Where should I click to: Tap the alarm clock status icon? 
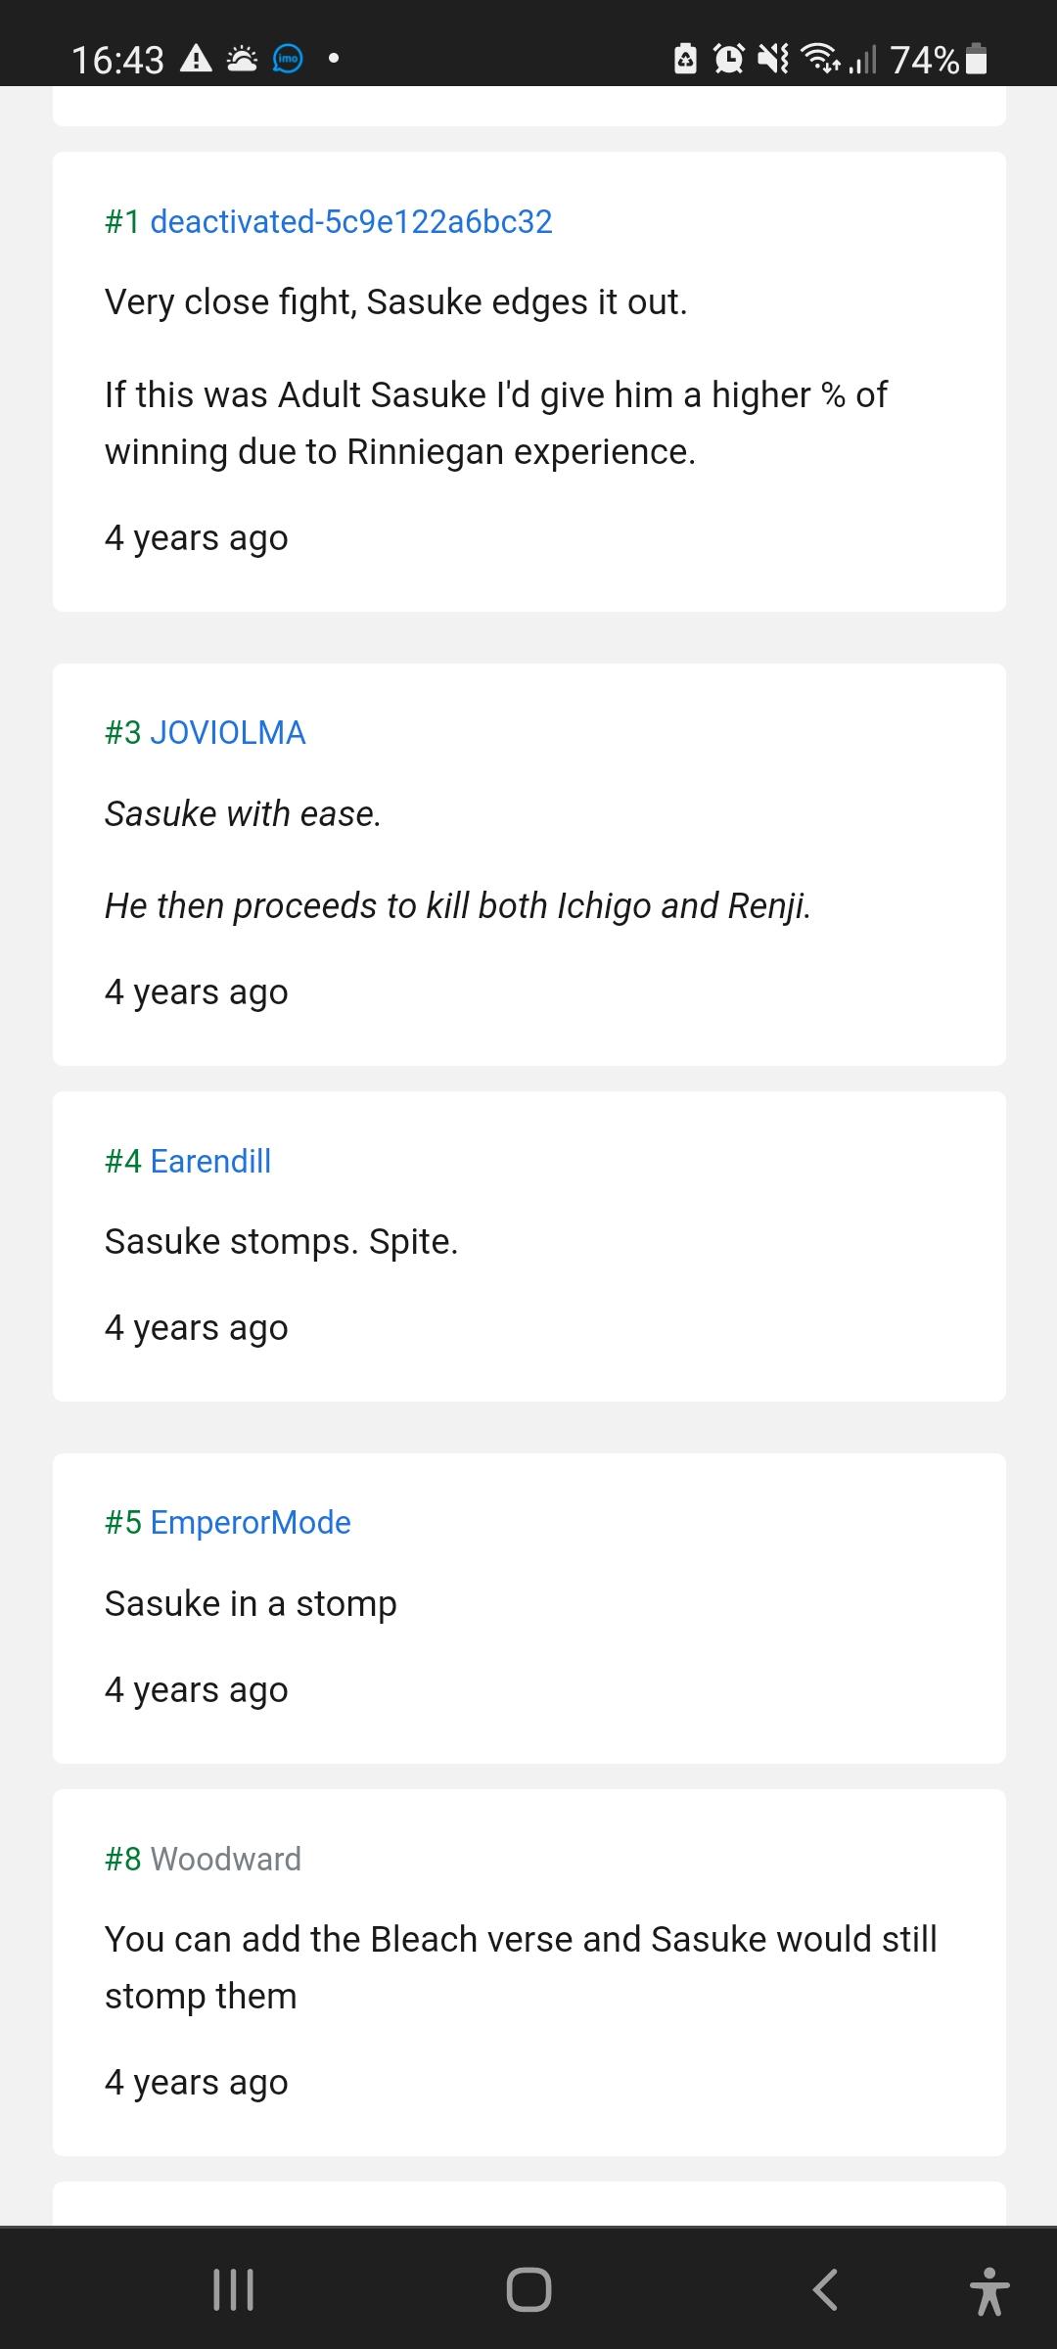point(727,59)
